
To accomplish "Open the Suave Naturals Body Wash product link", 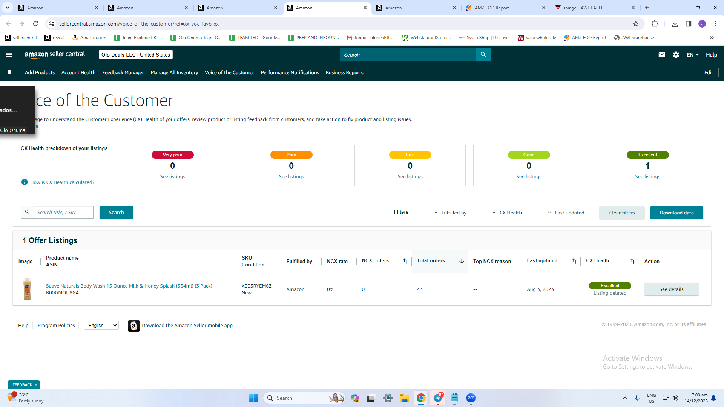I will 129,286.
